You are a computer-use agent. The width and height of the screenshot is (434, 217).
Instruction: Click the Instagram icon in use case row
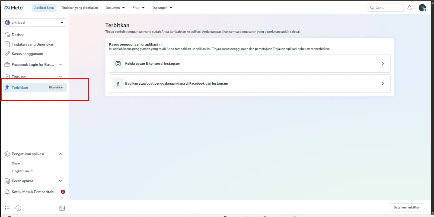(118, 63)
